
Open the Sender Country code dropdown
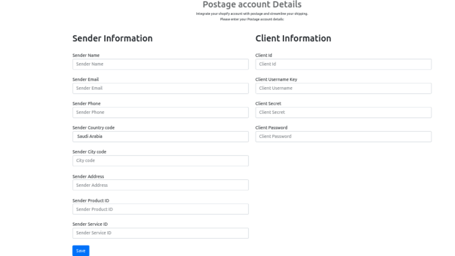click(x=160, y=137)
